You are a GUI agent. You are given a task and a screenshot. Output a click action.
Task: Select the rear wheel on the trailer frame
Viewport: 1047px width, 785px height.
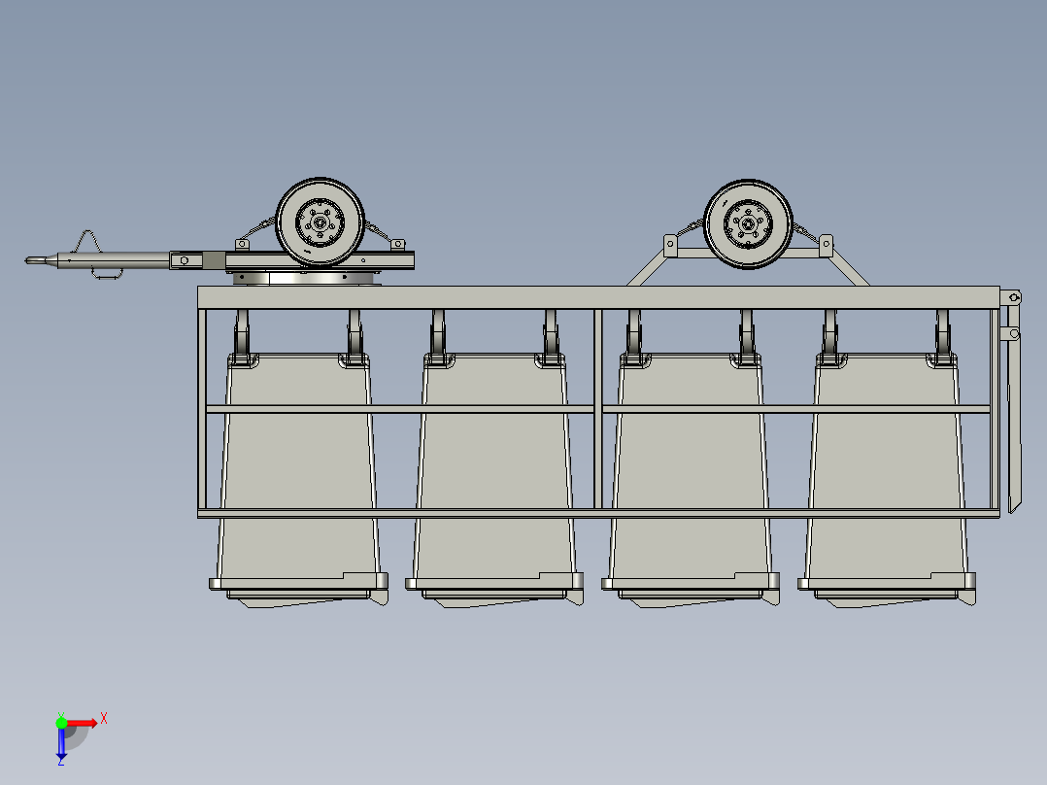coord(748,223)
